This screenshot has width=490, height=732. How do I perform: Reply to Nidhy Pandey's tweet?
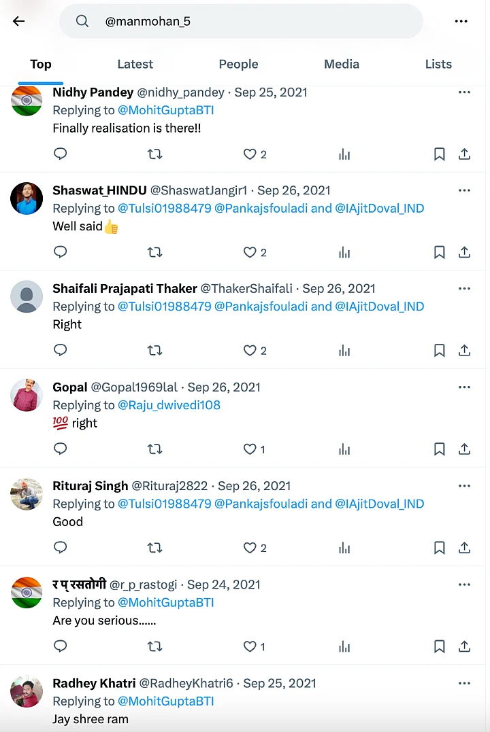tap(61, 154)
